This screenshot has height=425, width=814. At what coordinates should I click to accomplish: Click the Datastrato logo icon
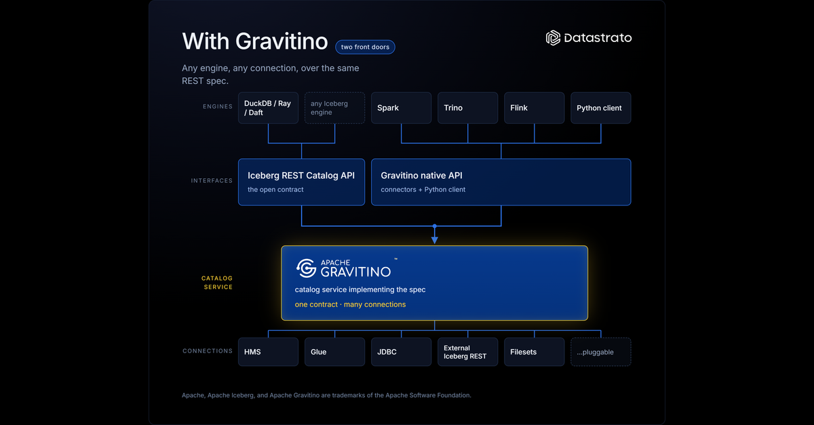pos(553,38)
